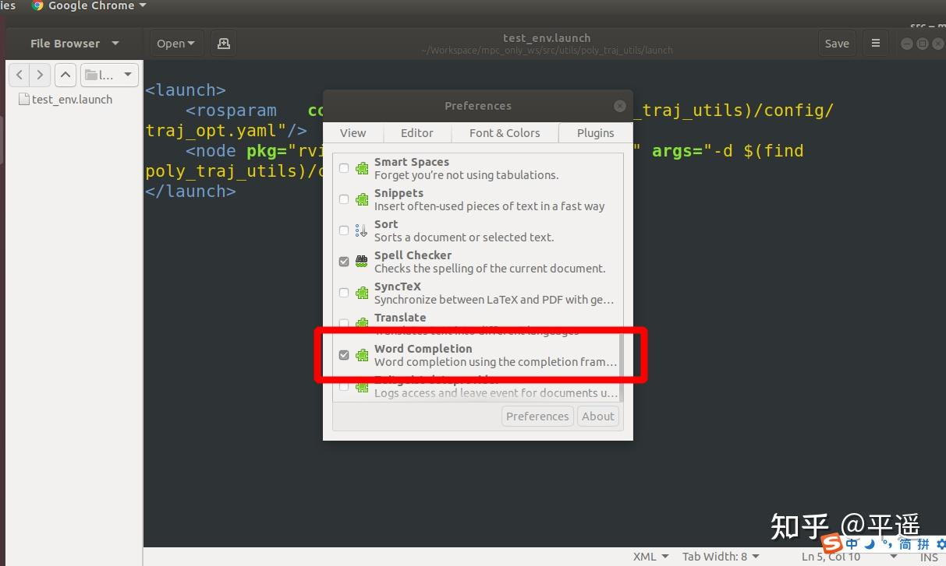Click the INS indicator in status bar

point(929,557)
